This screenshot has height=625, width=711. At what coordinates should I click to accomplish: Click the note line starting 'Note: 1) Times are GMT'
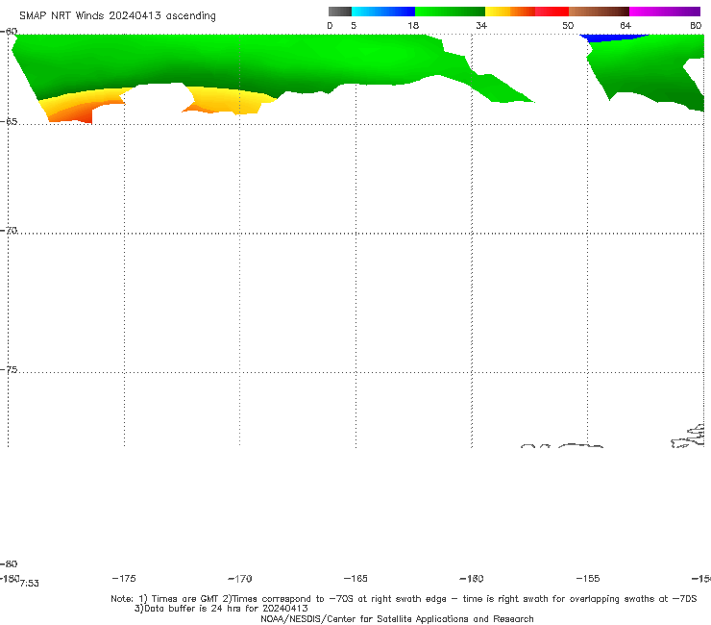[x=404, y=599]
